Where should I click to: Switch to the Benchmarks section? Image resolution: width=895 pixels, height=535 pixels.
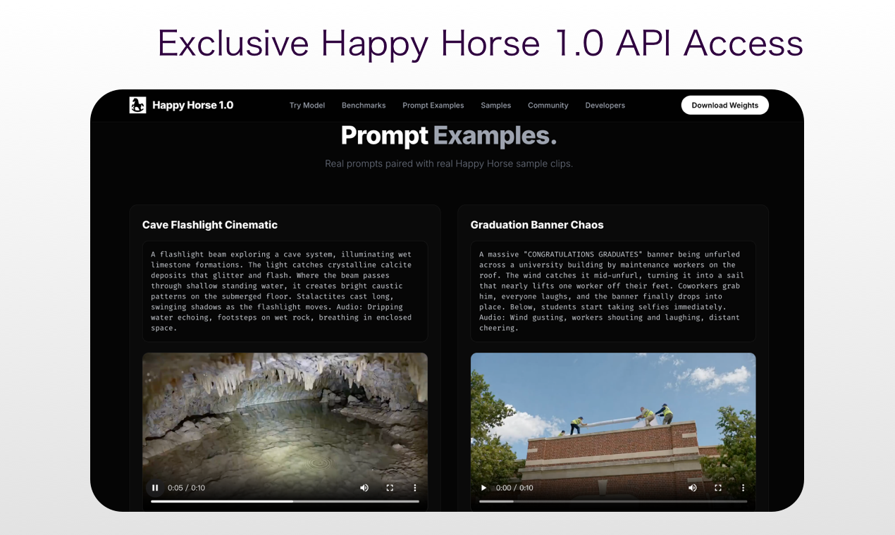tap(364, 105)
